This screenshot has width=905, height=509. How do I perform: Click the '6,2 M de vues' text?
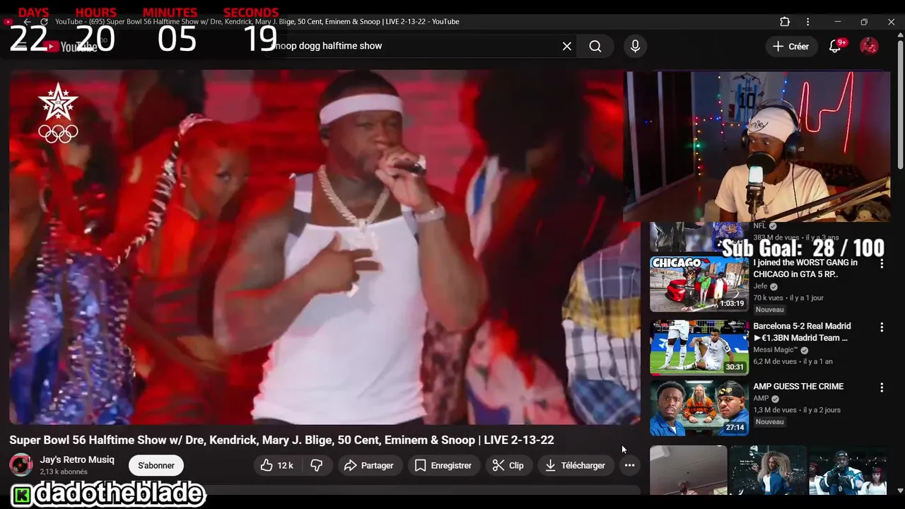(776, 361)
